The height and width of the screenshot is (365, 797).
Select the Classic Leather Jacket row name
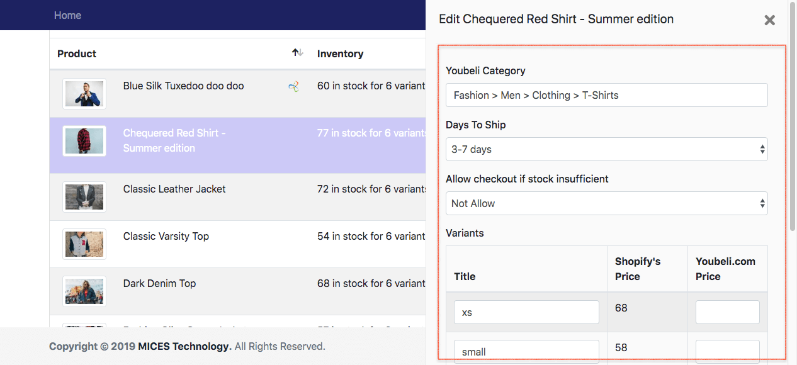[x=174, y=189]
